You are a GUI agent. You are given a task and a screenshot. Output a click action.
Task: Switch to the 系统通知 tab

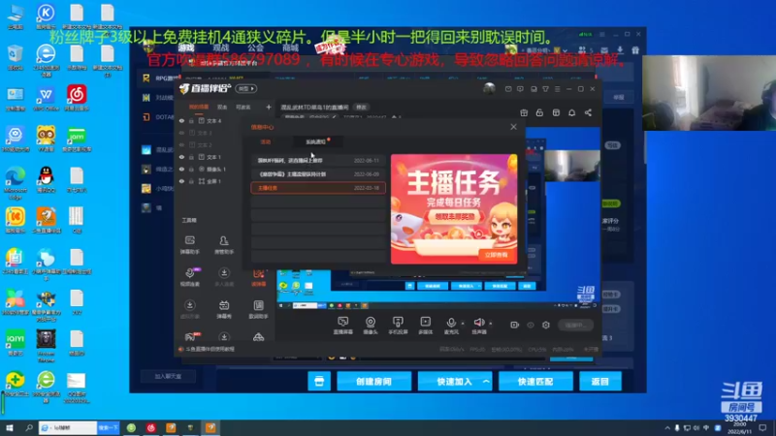coord(316,141)
